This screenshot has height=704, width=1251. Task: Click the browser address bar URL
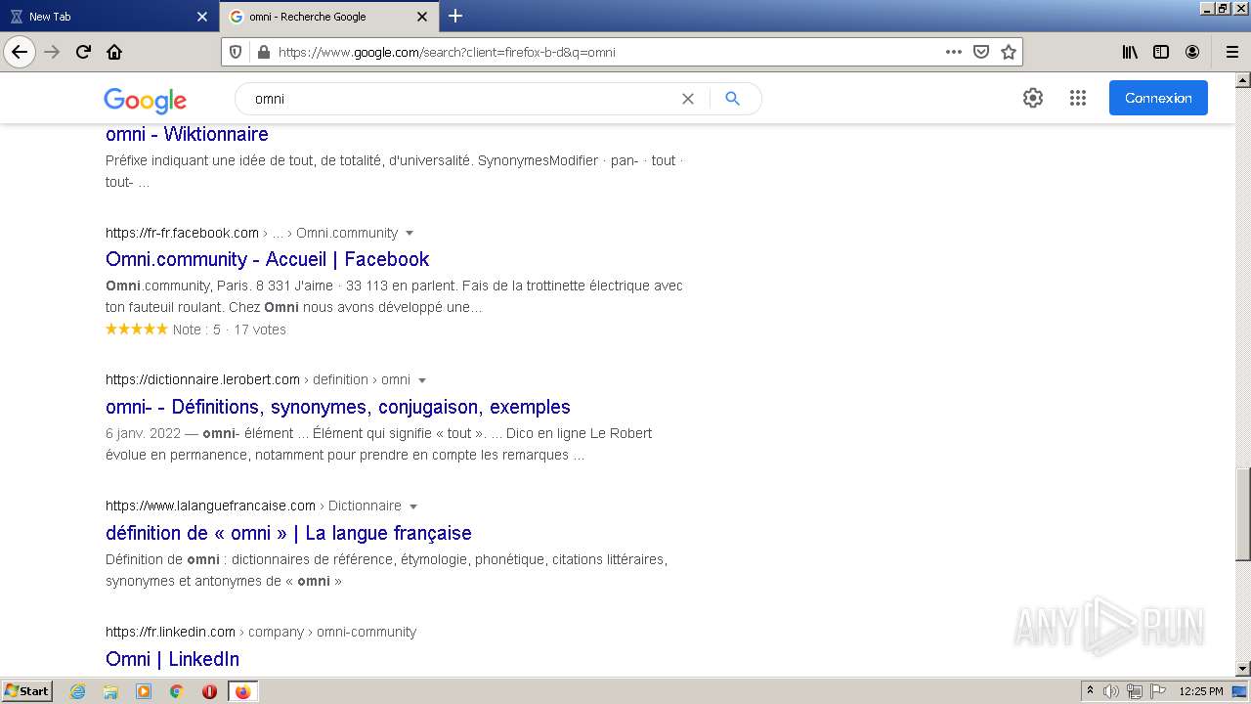(447, 52)
